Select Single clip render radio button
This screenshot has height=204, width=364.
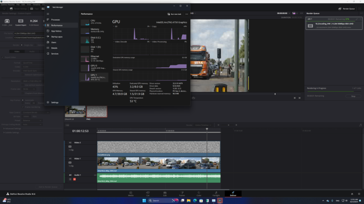point(22,45)
